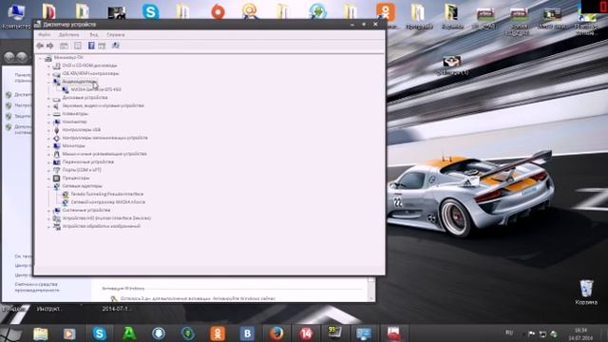The width and height of the screenshot is (608, 342).
Task: Collapse the Сетевые адаптеры node
Action: click(48, 186)
